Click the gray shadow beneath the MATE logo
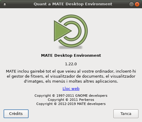142x122 pixels. (71, 48)
